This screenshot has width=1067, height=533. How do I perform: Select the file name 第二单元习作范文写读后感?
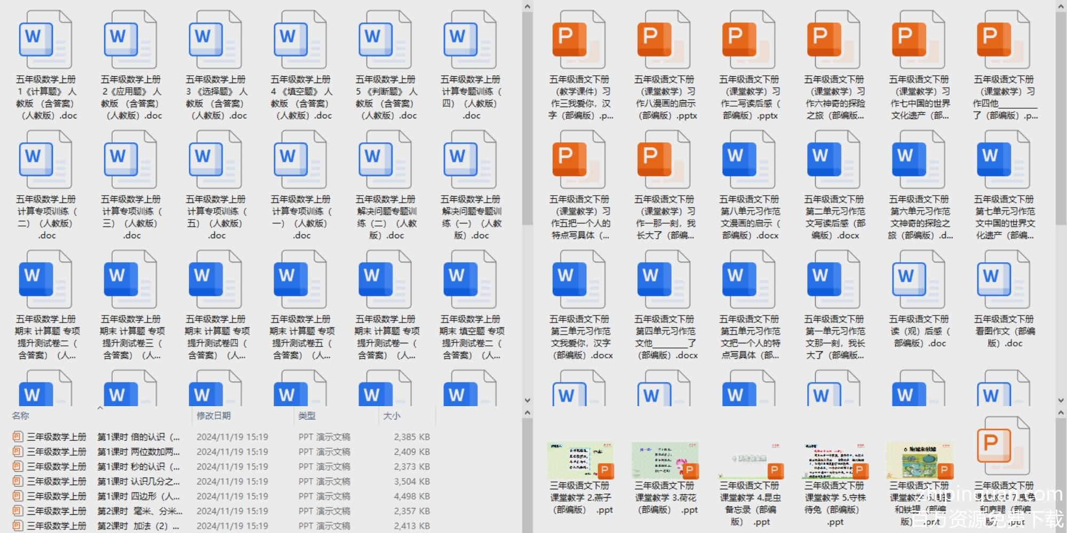click(834, 217)
